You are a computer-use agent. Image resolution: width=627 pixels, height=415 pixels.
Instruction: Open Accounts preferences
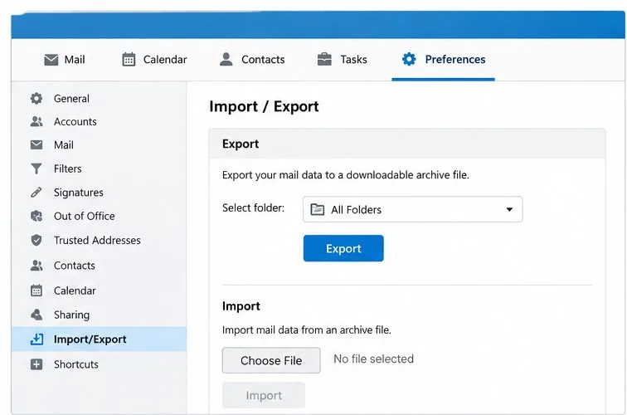(99, 122)
